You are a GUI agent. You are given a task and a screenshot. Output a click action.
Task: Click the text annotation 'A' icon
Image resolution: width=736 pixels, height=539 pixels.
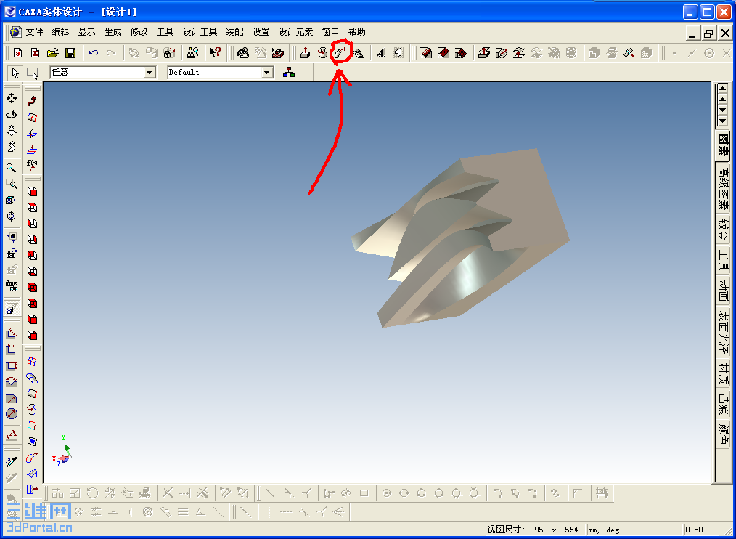[x=12, y=434]
